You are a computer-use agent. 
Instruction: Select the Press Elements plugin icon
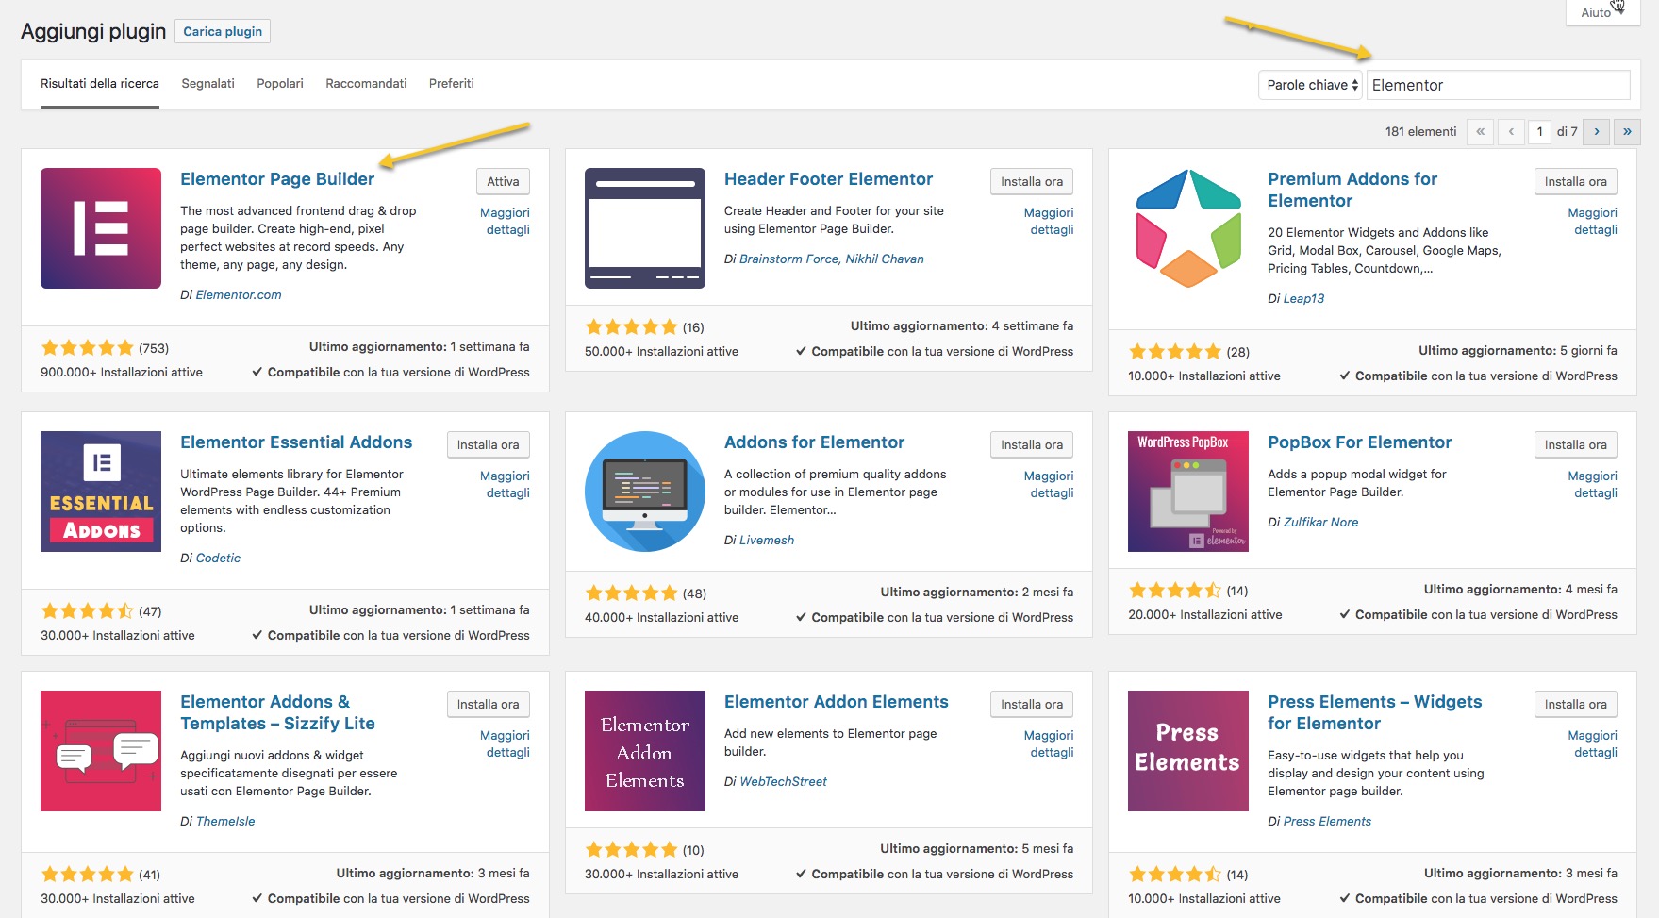[1188, 751]
